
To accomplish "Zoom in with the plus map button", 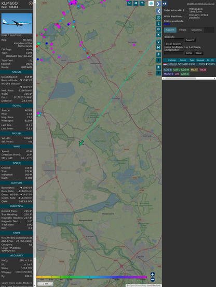I will coord(153,274).
